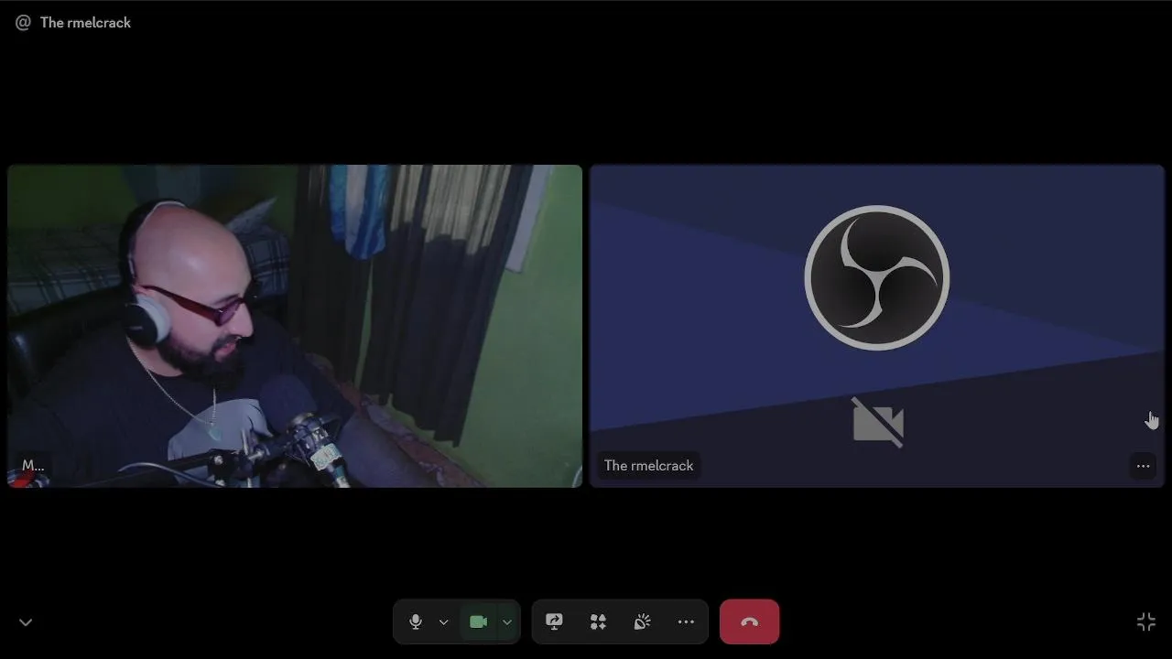Click the @ icon in header
The width and height of the screenshot is (1172, 659).
click(x=23, y=23)
